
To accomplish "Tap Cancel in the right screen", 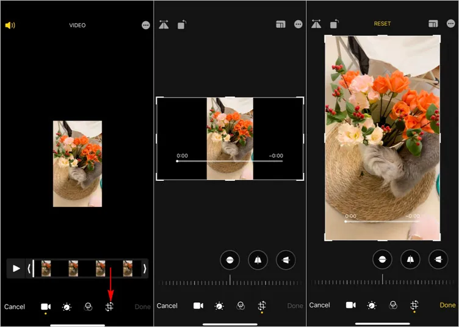I will 319,305.
